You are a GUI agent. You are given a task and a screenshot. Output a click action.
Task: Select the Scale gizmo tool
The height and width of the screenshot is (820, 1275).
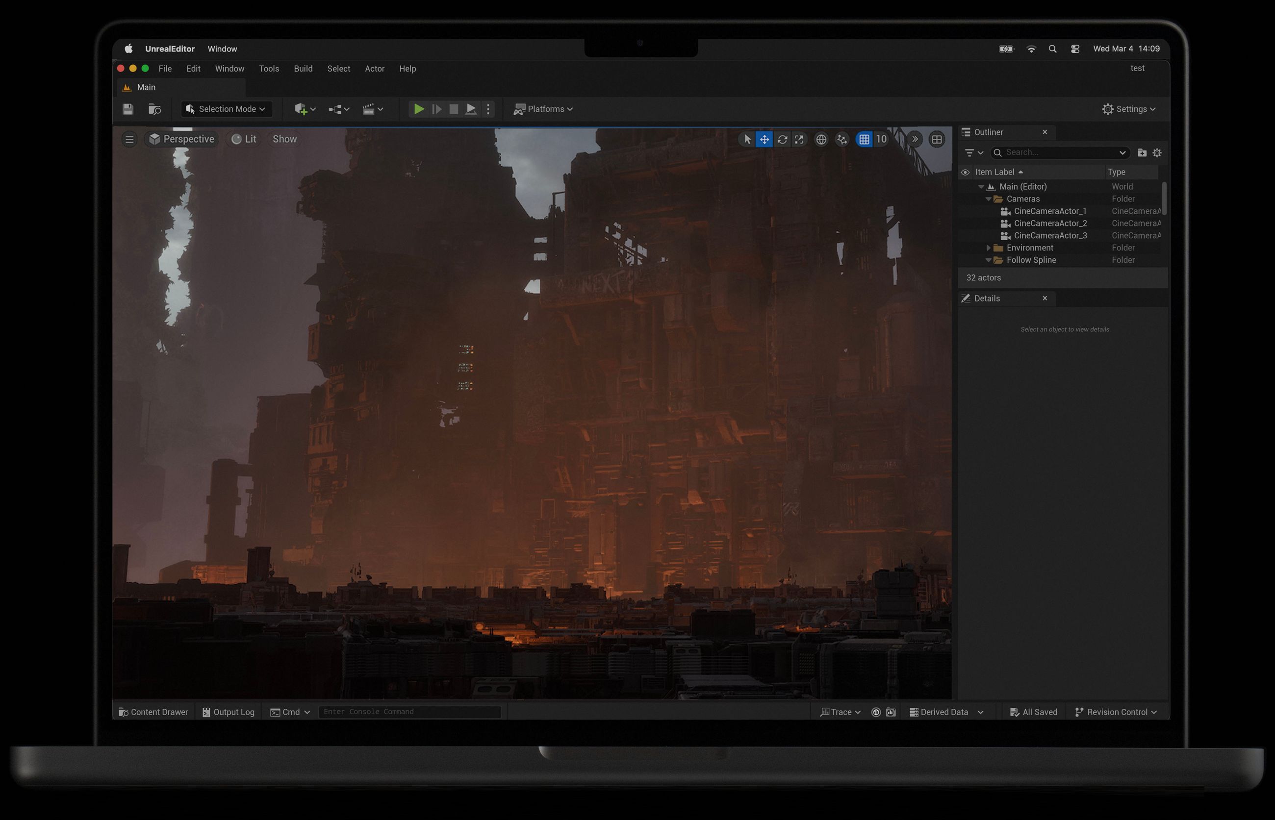(799, 139)
